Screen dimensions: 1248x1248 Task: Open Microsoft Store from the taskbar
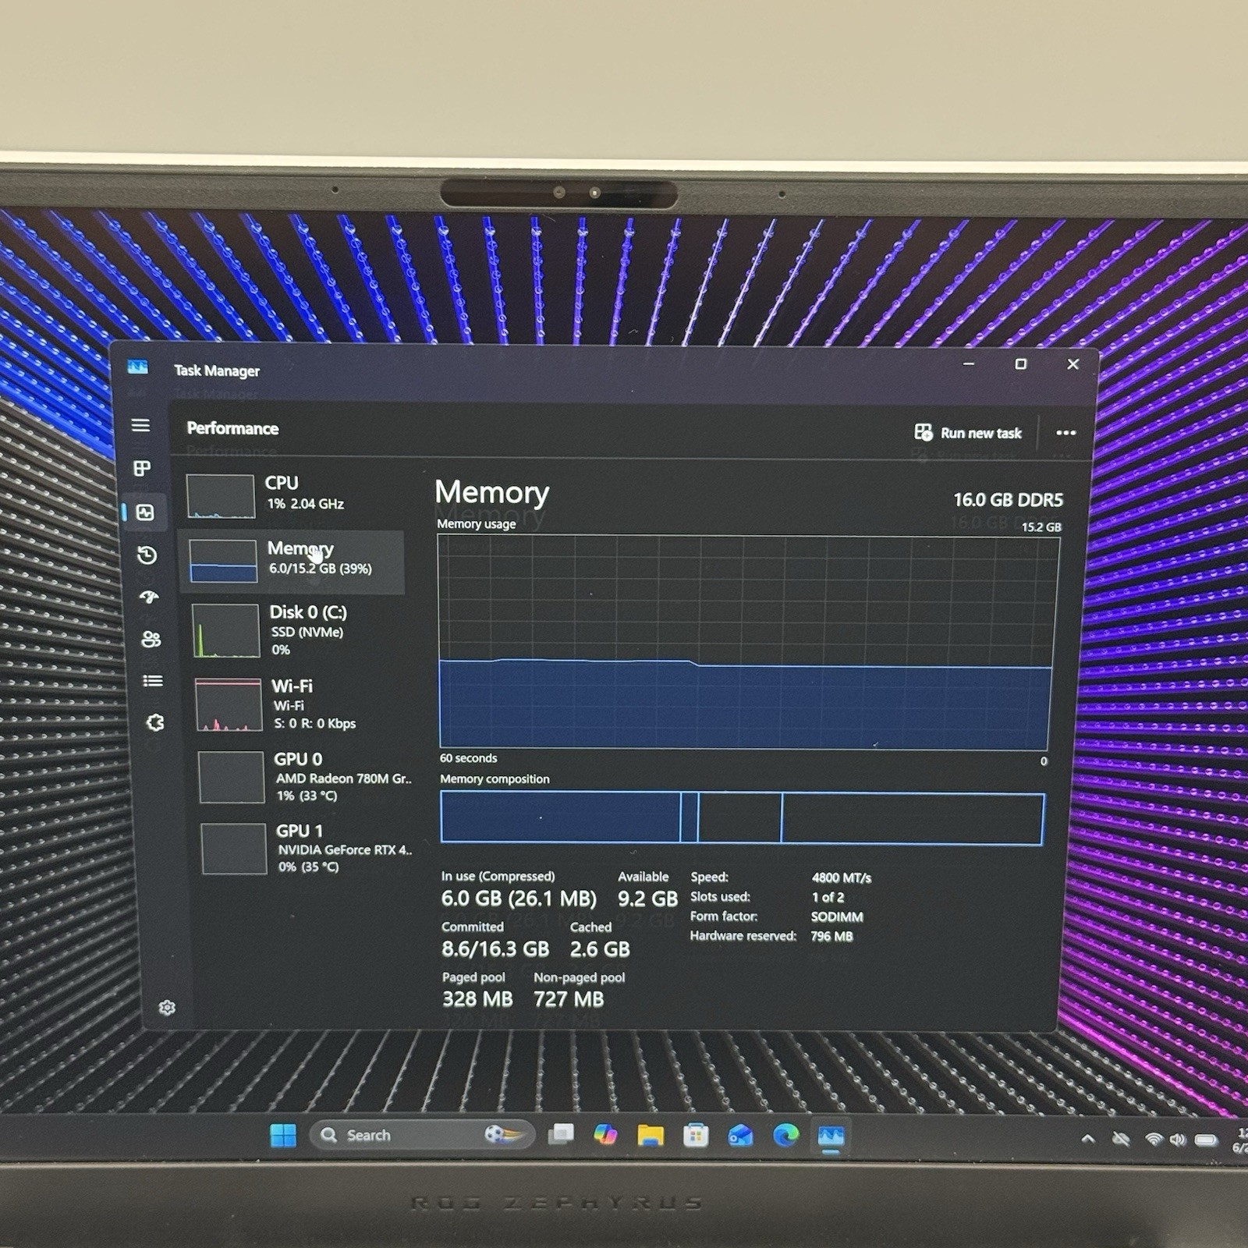[x=696, y=1136]
